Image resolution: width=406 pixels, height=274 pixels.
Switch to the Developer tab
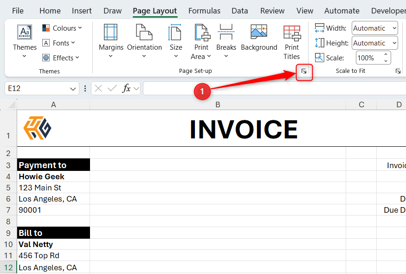[x=388, y=11]
